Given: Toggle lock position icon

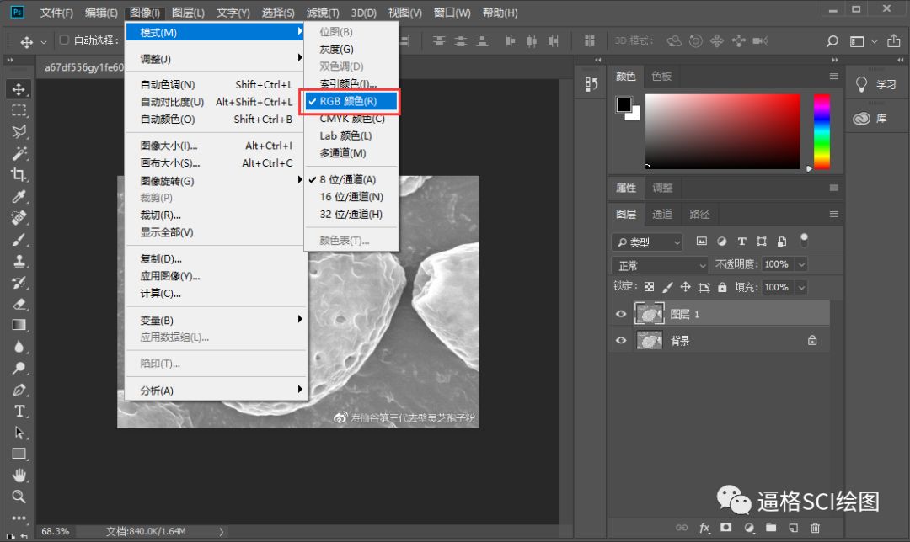Looking at the screenshot, I should [x=685, y=287].
